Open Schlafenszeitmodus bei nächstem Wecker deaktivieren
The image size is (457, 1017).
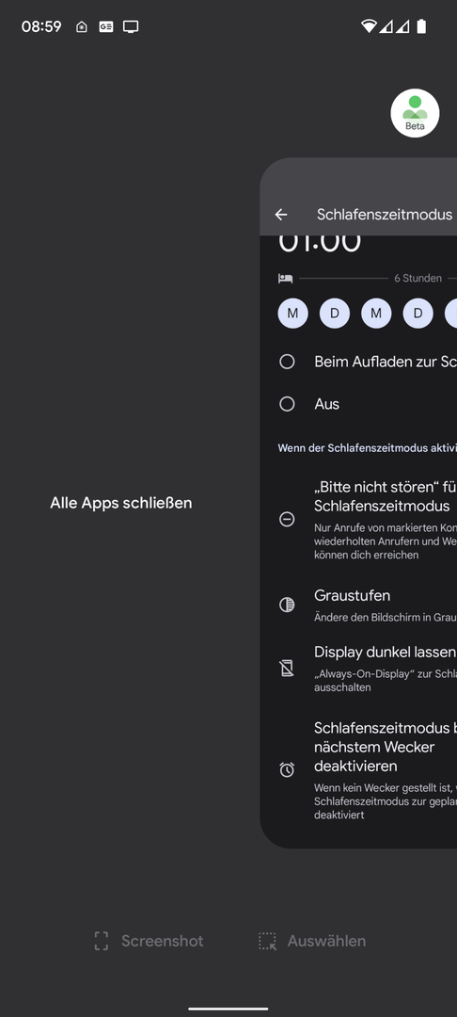point(358,769)
